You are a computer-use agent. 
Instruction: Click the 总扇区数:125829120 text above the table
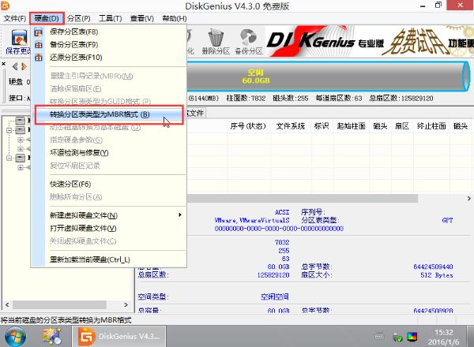click(x=401, y=98)
